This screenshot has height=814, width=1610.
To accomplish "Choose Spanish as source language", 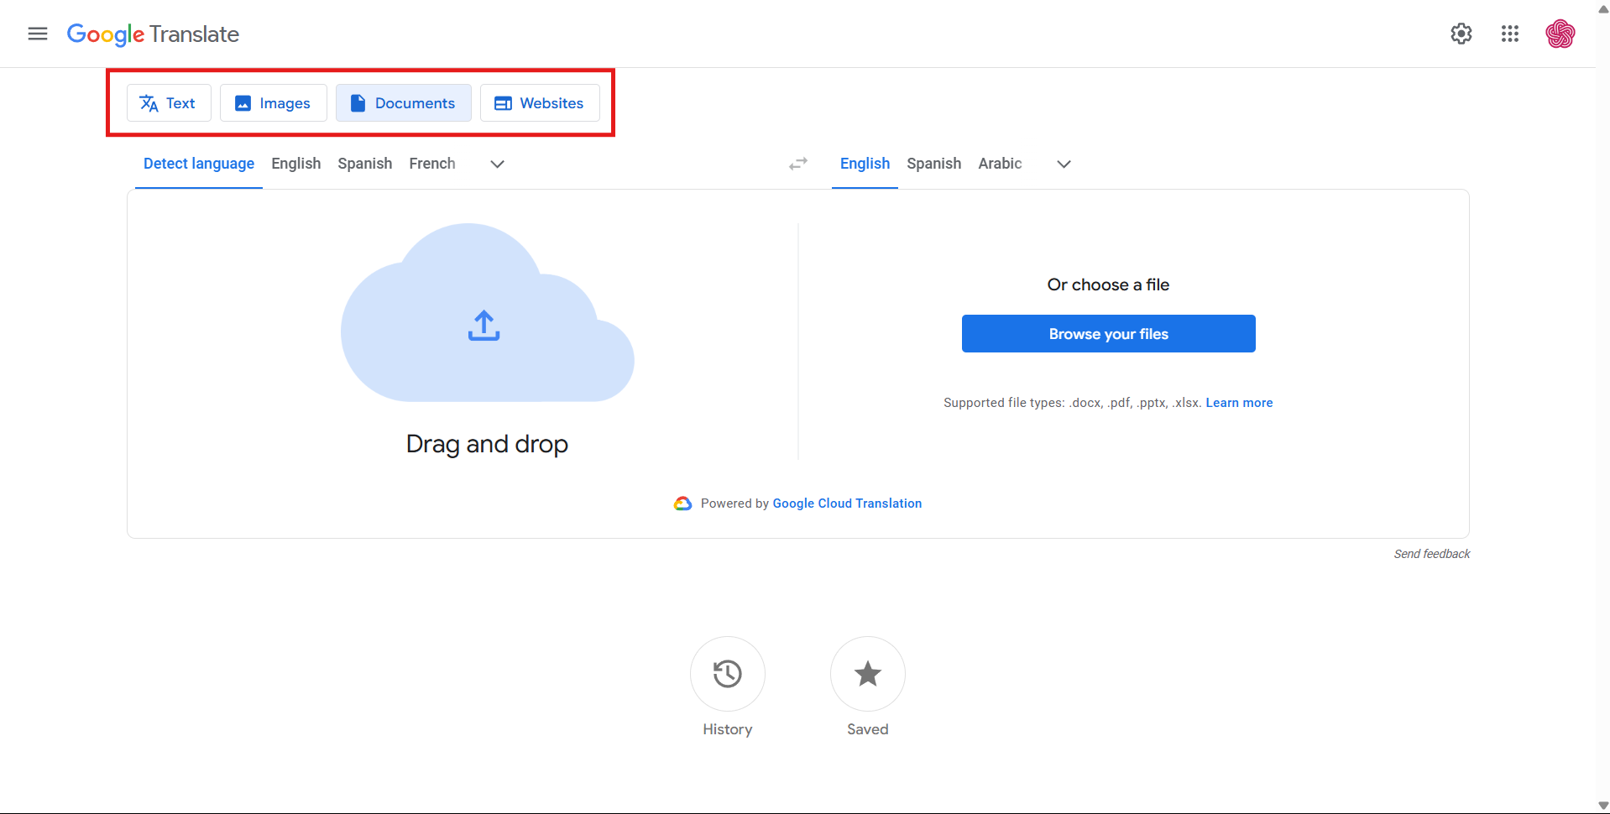I will [365, 164].
